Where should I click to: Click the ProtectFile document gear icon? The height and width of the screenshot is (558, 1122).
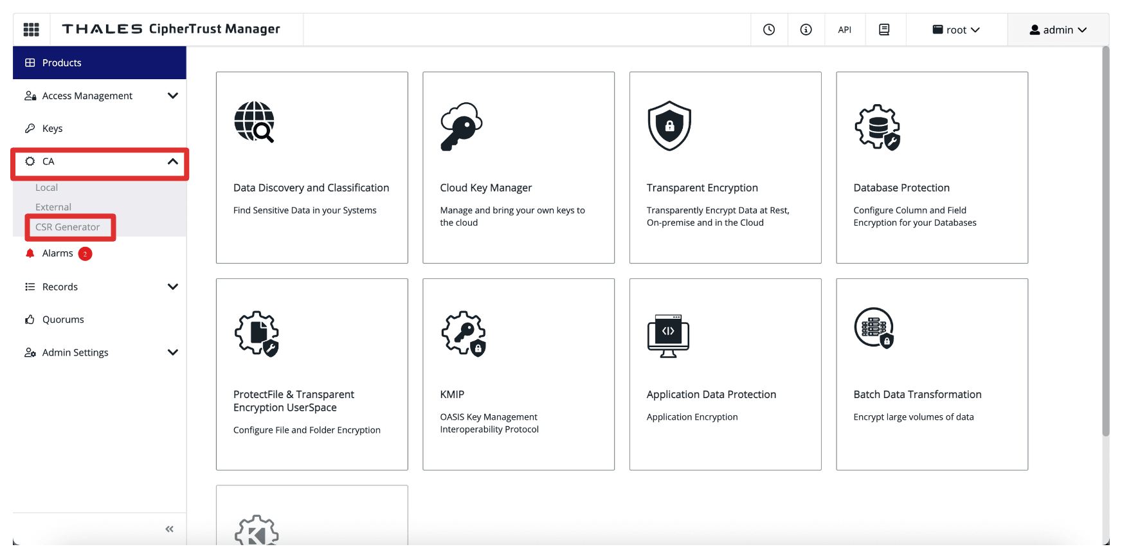(x=257, y=334)
